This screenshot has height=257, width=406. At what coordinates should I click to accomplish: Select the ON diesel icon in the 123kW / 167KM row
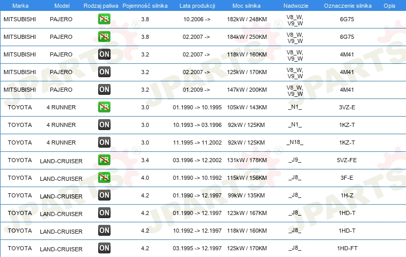point(104,213)
